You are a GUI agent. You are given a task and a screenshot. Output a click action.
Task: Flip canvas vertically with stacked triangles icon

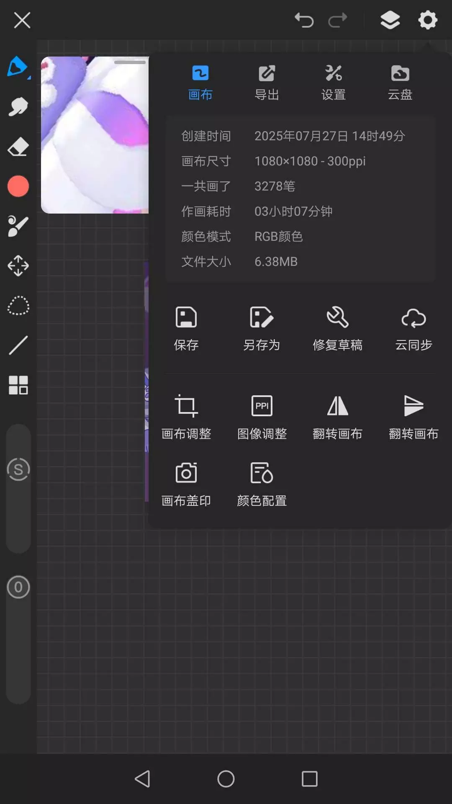point(413,417)
